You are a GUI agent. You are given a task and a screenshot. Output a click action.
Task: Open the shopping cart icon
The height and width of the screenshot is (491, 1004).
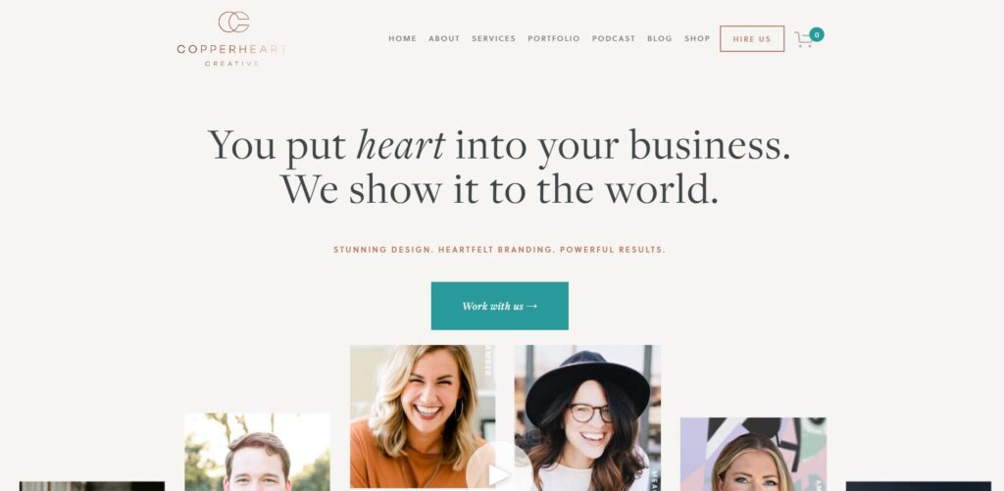tap(803, 39)
